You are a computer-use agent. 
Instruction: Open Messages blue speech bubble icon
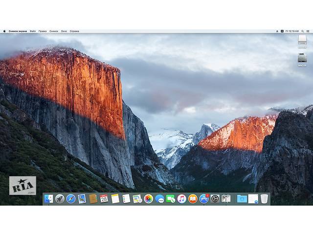159,199
